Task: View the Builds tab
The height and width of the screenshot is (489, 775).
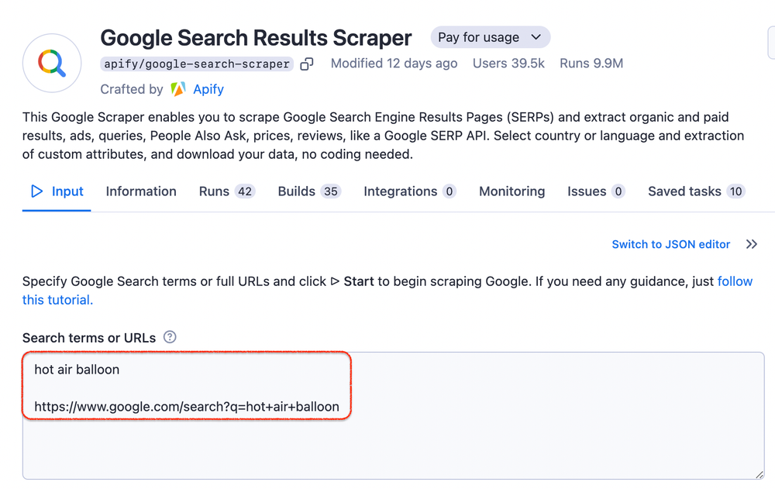Action: coord(298,191)
